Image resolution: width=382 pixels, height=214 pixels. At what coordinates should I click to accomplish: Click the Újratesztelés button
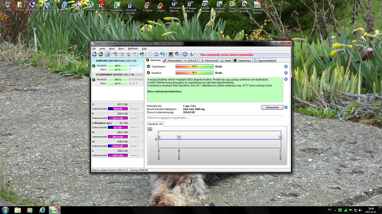pos(272,107)
